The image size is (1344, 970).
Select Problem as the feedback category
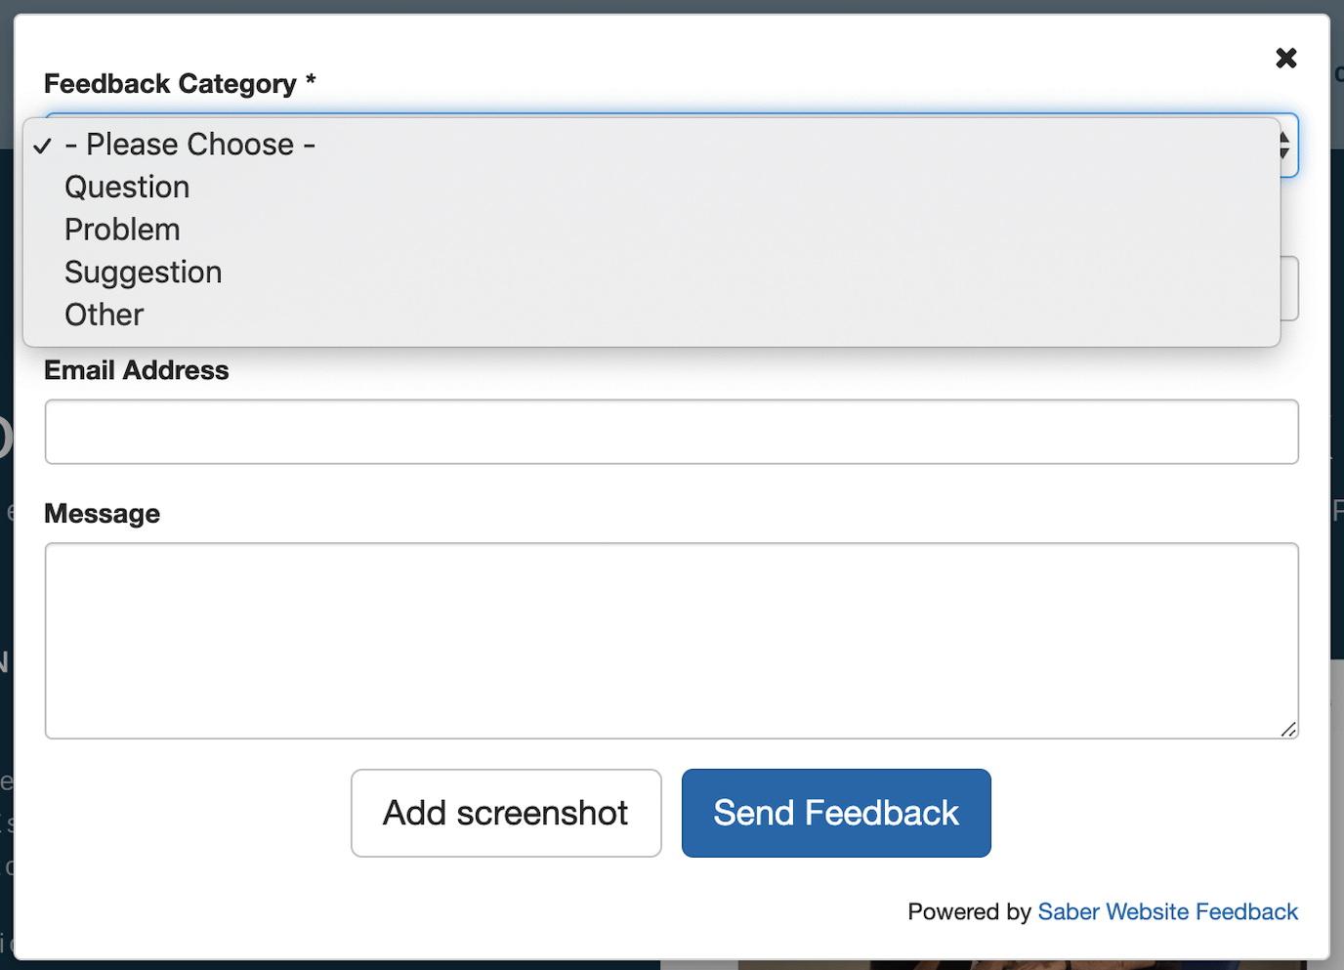(122, 230)
